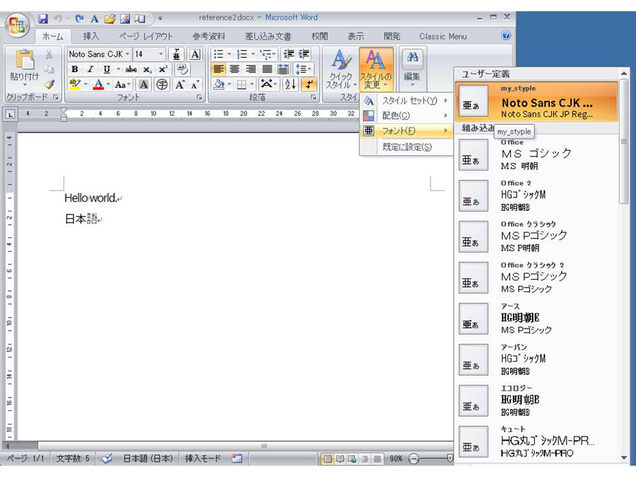Switch to the 挿入 (Insert) tab
Screen dimensions: 636x477
click(91, 36)
